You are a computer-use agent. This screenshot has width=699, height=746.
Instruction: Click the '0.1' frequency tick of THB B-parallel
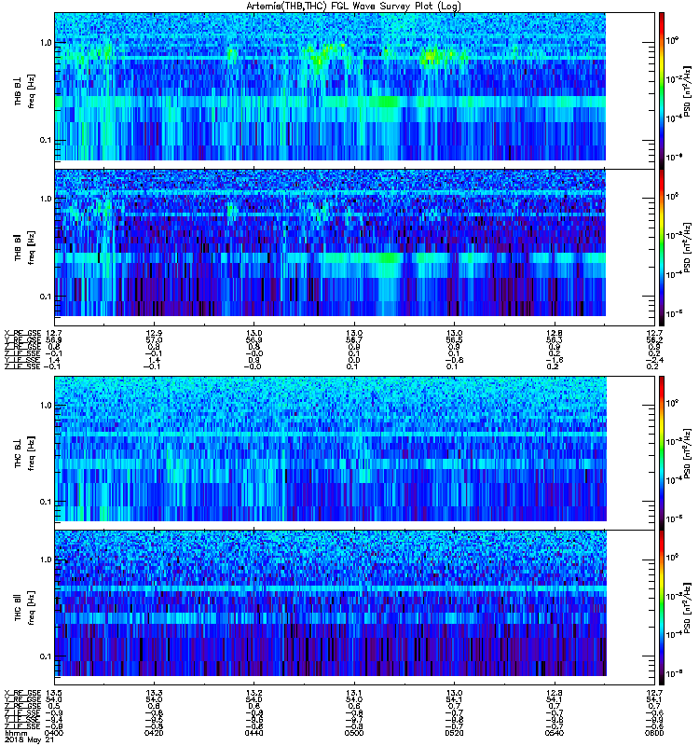tap(46, 297)
